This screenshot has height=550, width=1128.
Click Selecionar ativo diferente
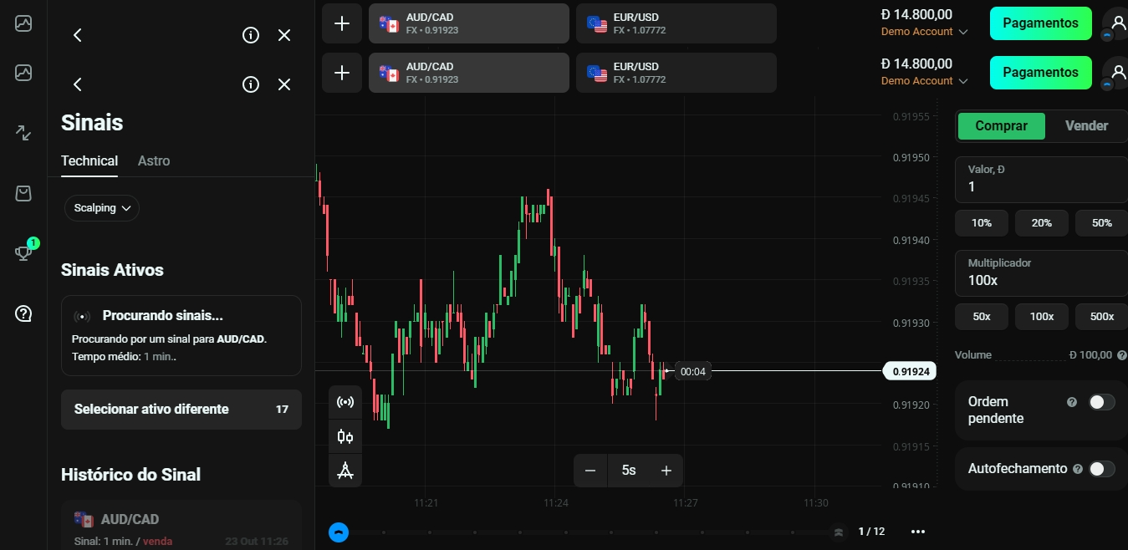coord(181,409)
